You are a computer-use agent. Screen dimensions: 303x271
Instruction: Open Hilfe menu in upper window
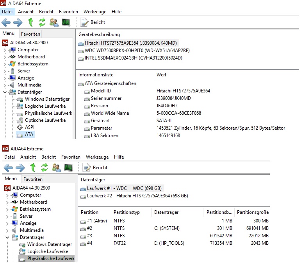(116, 12)
